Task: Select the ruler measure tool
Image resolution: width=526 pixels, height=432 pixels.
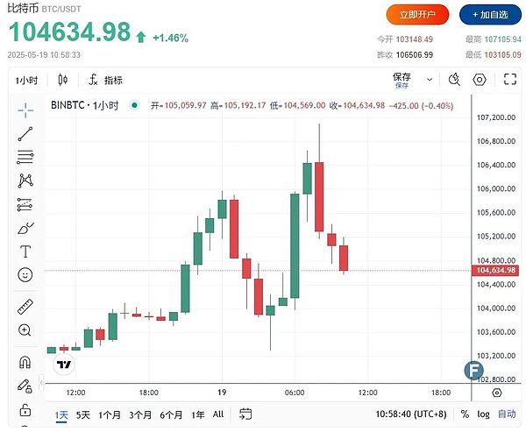Action: (x=25, y=307)
